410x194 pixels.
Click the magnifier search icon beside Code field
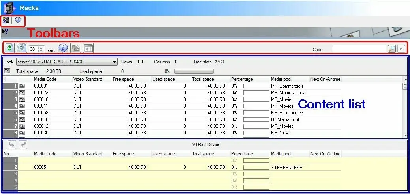pos(391,49)
